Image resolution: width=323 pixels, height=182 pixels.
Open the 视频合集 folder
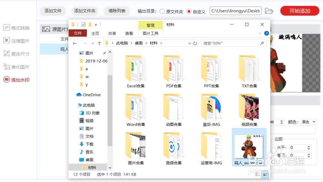point(249,110)
